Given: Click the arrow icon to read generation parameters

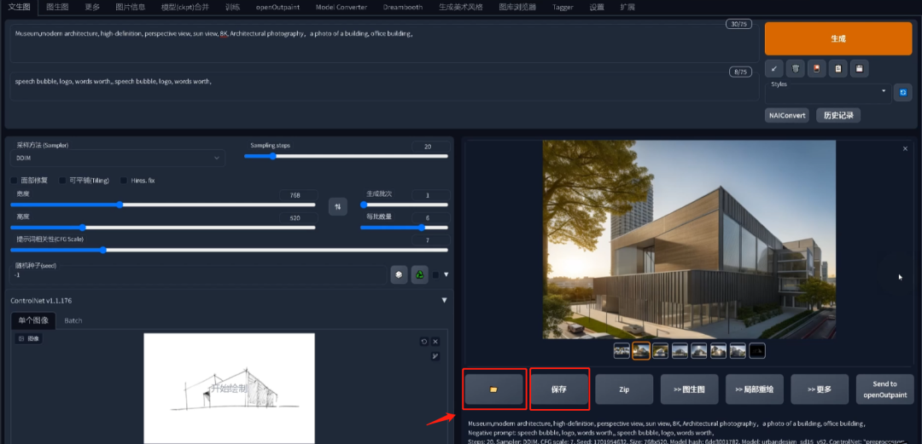Looking at the screenshot, I should pos(773,69).
